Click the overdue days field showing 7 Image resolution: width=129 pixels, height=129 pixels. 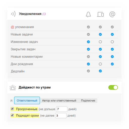(x=62, y=109)
